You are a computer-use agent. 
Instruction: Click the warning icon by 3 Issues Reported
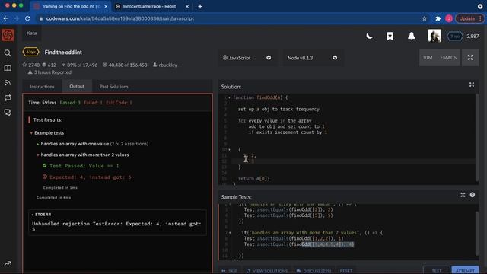point(30,72)
